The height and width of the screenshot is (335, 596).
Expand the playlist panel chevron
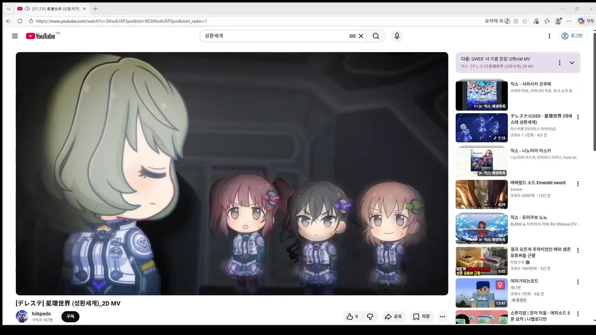click(572, 63)
